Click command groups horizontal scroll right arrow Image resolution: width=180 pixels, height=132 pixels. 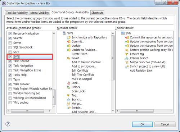[50, 111]
